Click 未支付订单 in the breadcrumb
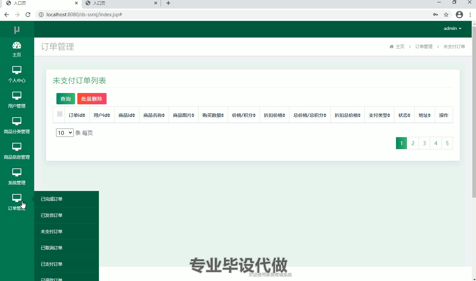This screenshot has width=476, height=281. pos(454,47)
